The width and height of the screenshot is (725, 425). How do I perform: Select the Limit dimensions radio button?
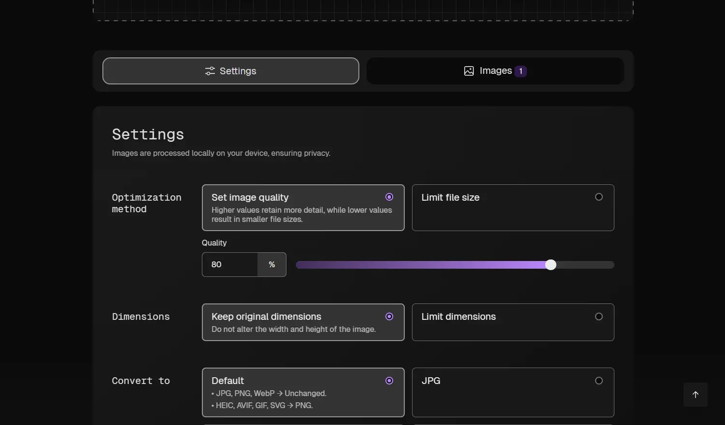598,316
